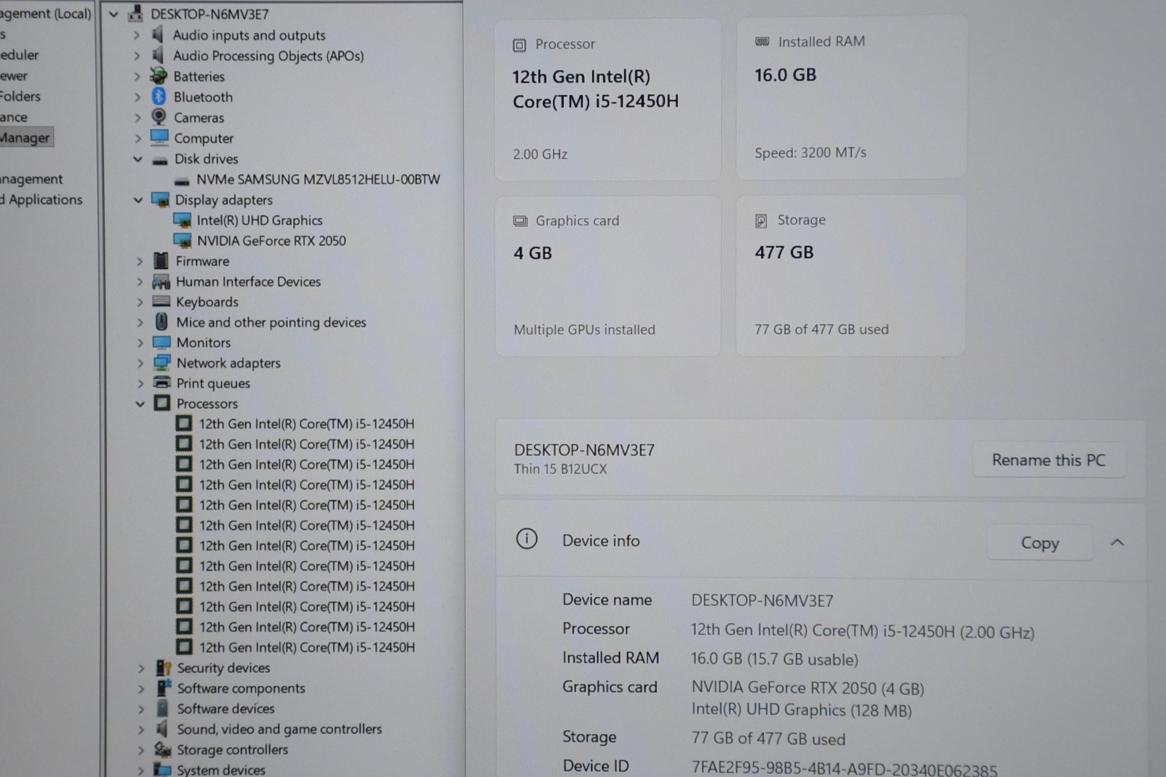This screenshot has width=1166, height=777.
Task: Select the highlighted Manager item in left pane
Action: click(25, 137)
